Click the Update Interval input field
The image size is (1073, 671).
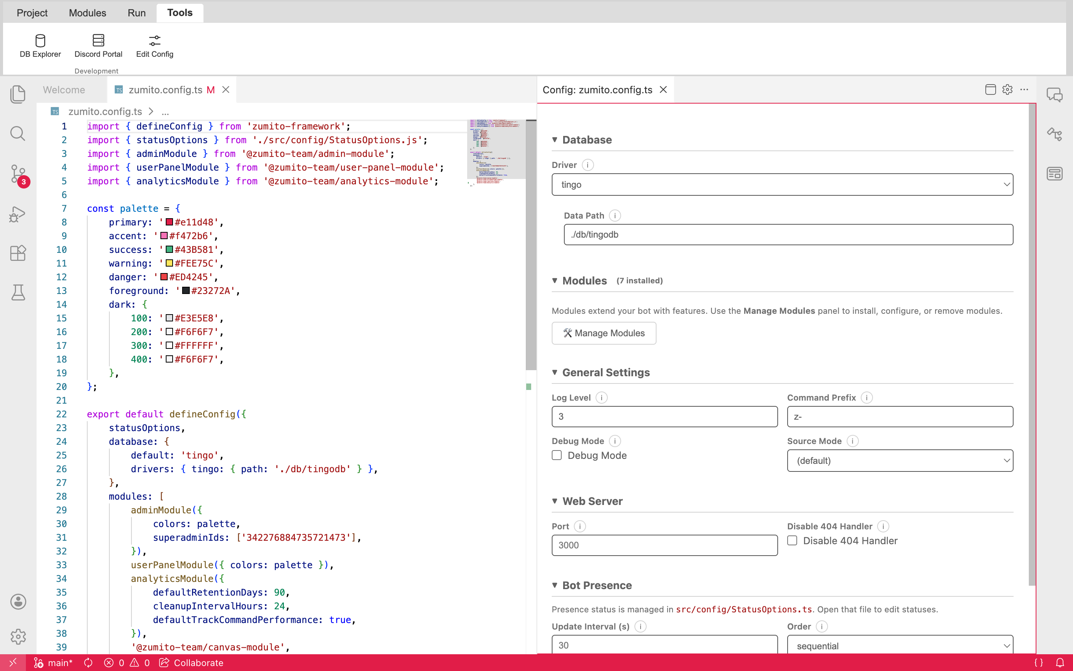665,645
